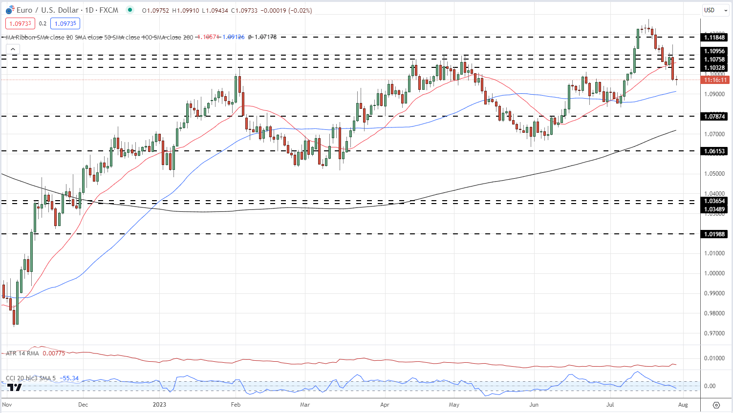Click the high price H1.09910 value
Image resolution: width=733 pixels, height=413 pixels.
(186, 10)
